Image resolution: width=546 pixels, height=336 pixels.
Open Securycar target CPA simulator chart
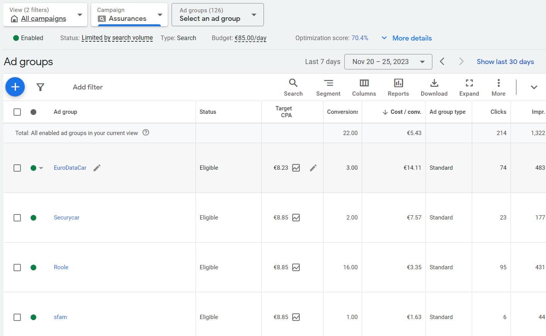click(x=296, y=218)
